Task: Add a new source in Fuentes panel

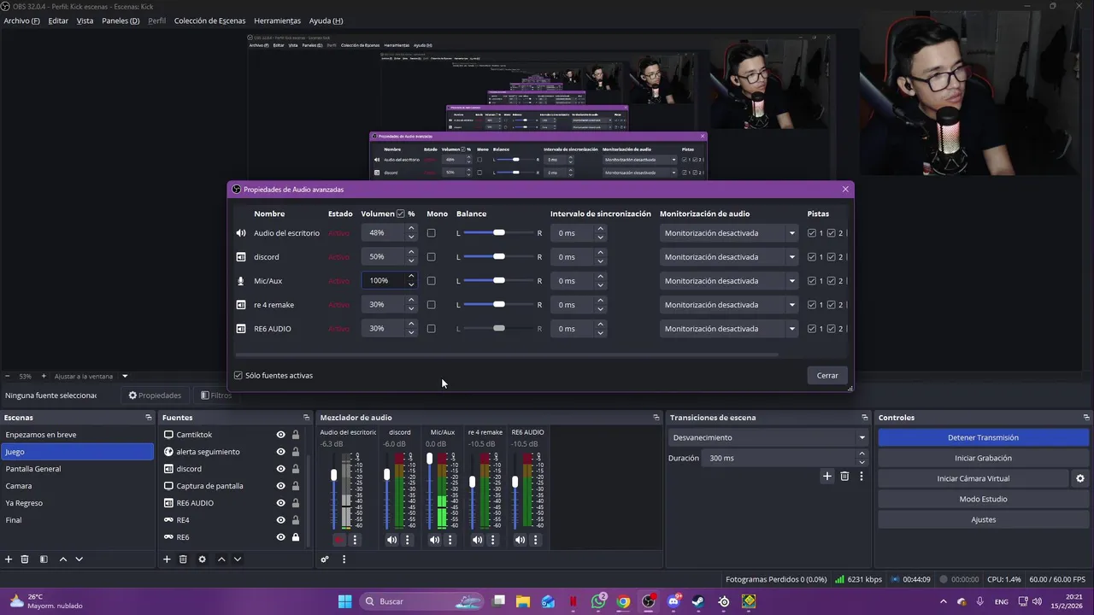Action: 167,559
